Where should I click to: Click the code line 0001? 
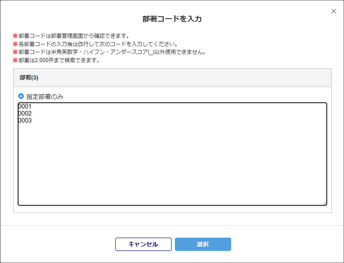coord(25,106)
